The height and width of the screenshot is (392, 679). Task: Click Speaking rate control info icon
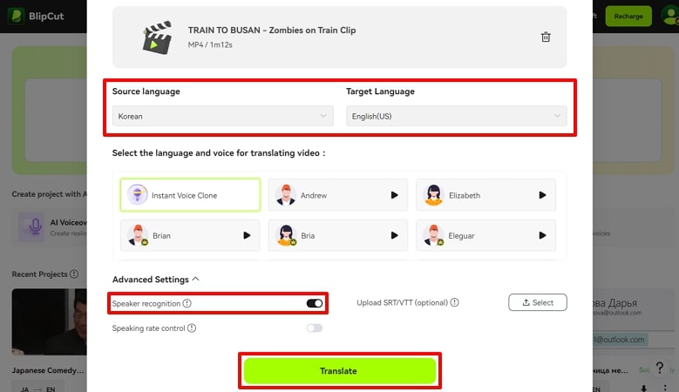192,328
